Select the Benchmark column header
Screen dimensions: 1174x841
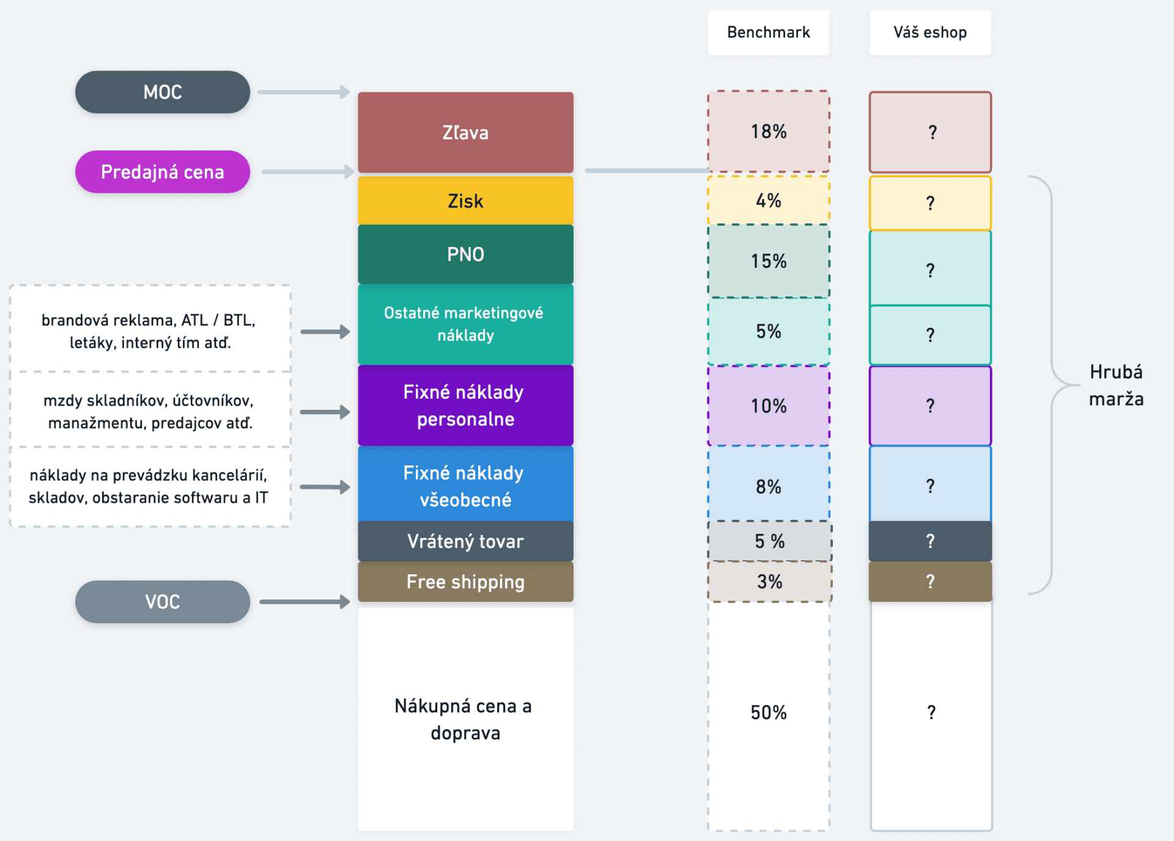pos(769,32)
